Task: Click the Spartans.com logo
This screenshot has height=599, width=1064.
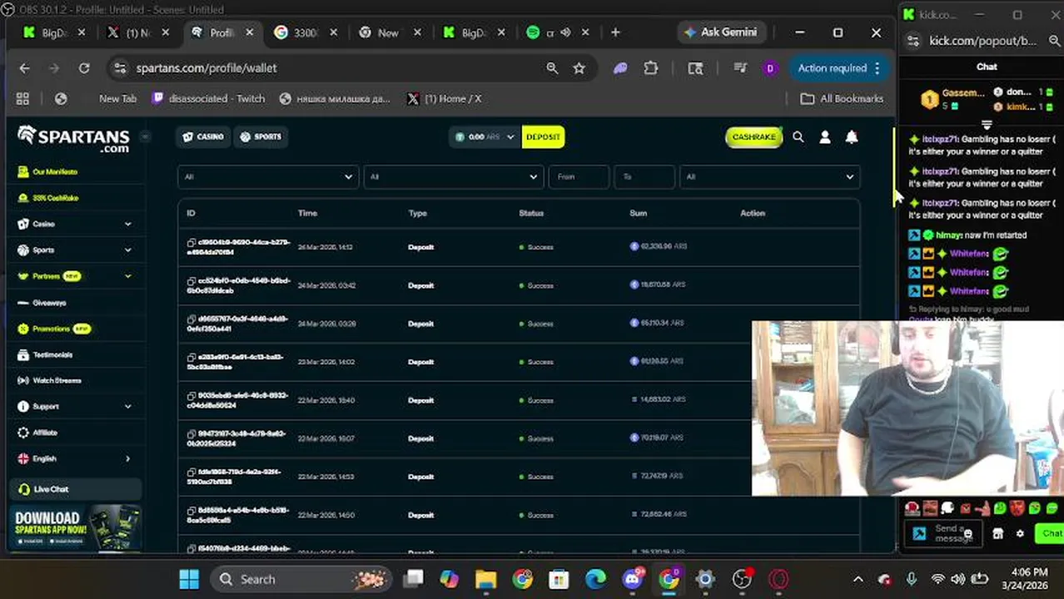Action: [73, 138]
